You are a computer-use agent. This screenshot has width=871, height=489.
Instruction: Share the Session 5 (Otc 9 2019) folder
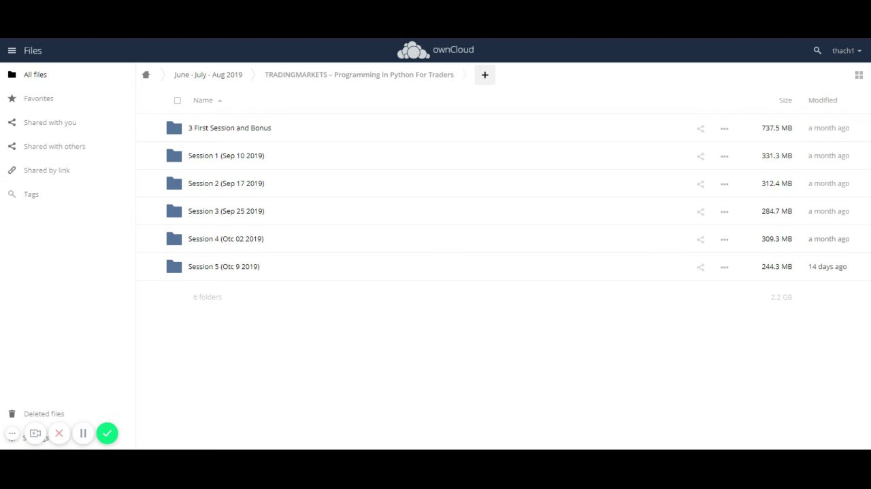click(700, 267)
